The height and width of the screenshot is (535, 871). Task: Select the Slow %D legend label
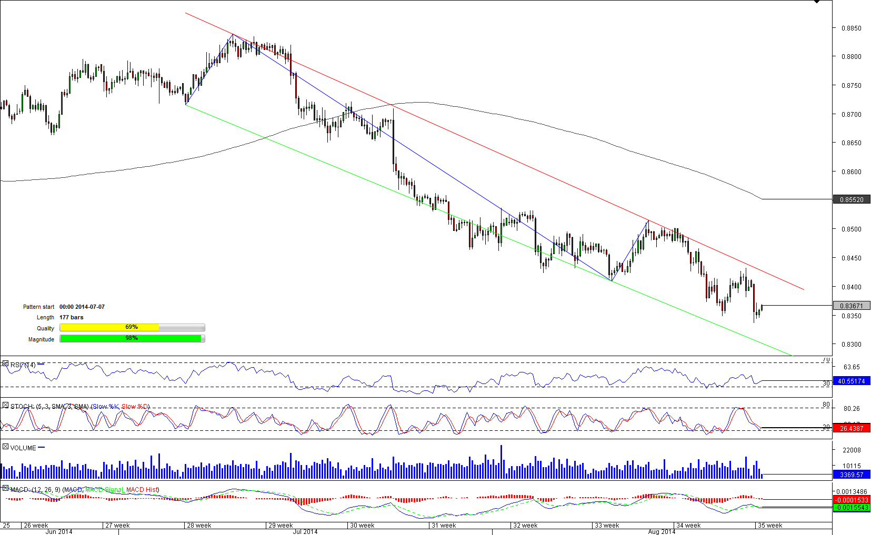tap(135, 407)
